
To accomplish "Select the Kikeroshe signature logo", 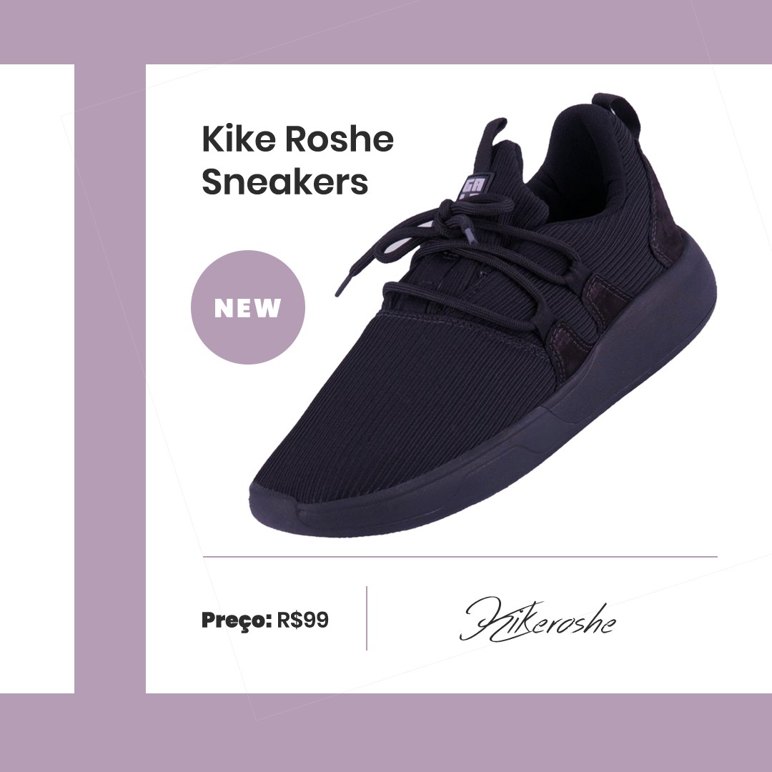I will (x=537, y=619).
